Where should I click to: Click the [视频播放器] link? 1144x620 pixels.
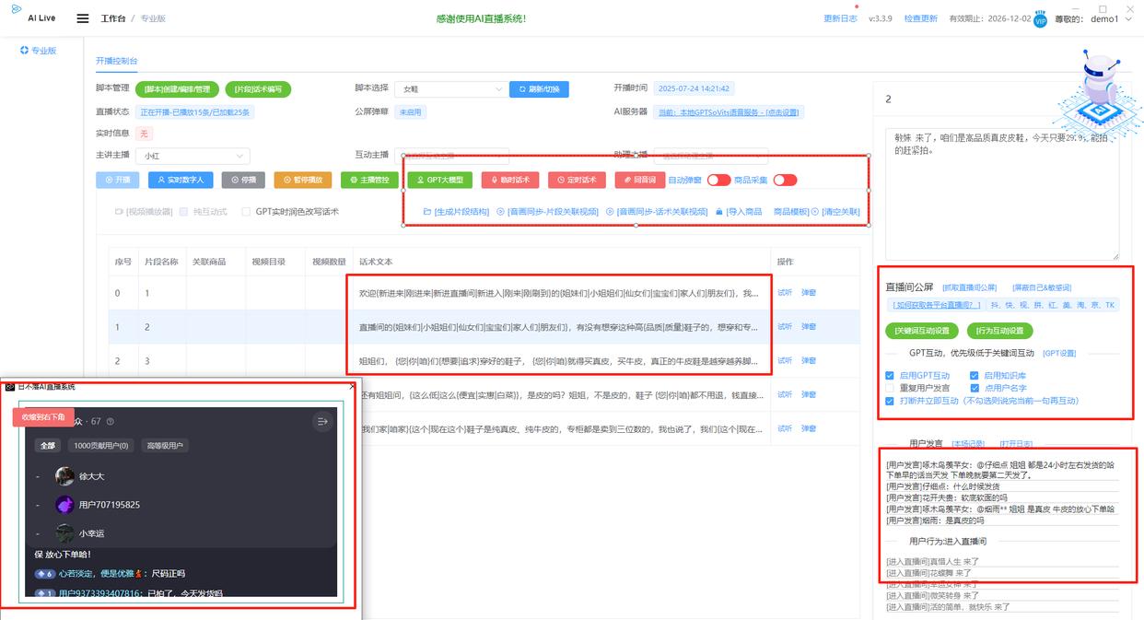pos(144,211)
